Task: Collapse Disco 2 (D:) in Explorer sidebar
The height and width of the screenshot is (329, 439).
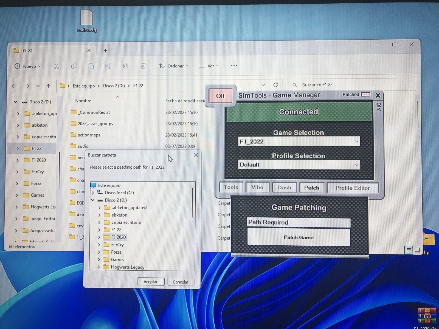Action: pos(15,102)
